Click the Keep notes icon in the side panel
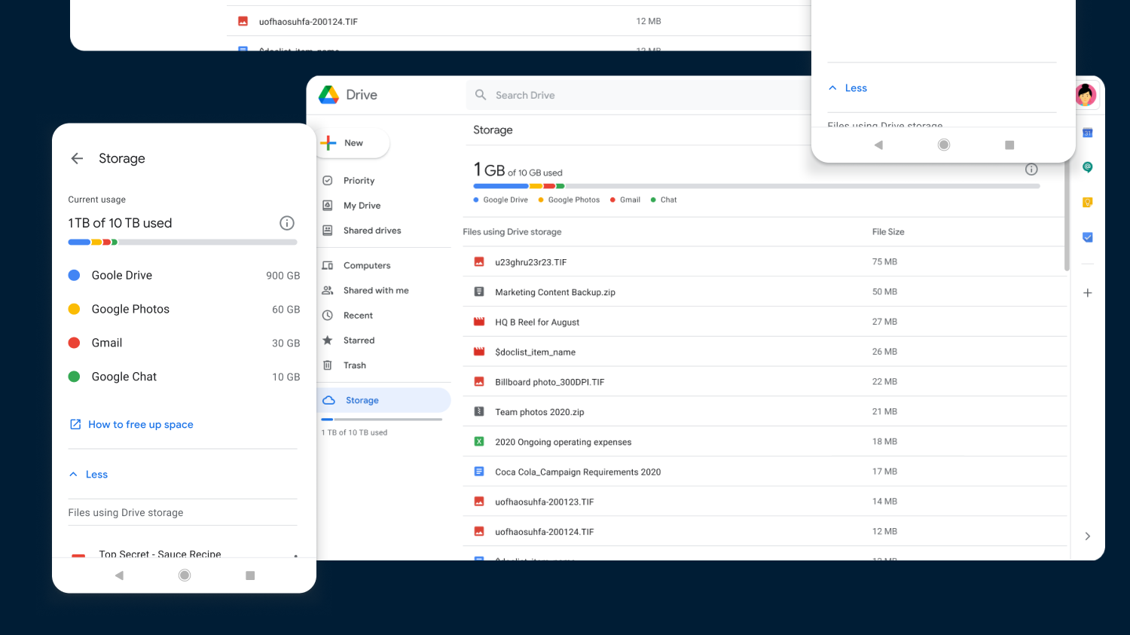Screen dimensions: 1130x635 (x=1087, y=203)
